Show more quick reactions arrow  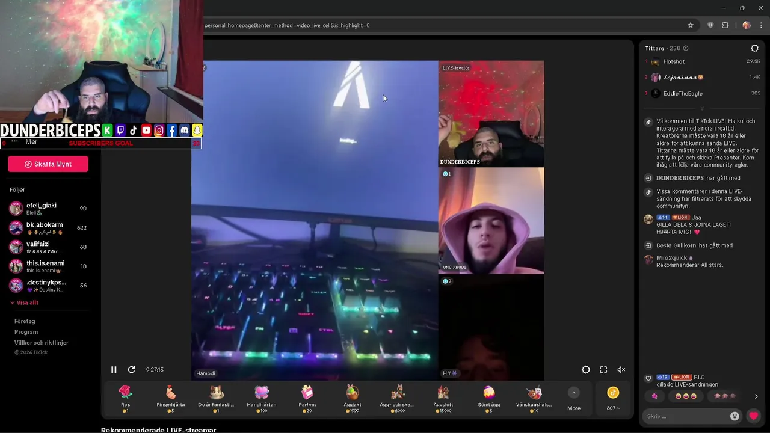756,396
